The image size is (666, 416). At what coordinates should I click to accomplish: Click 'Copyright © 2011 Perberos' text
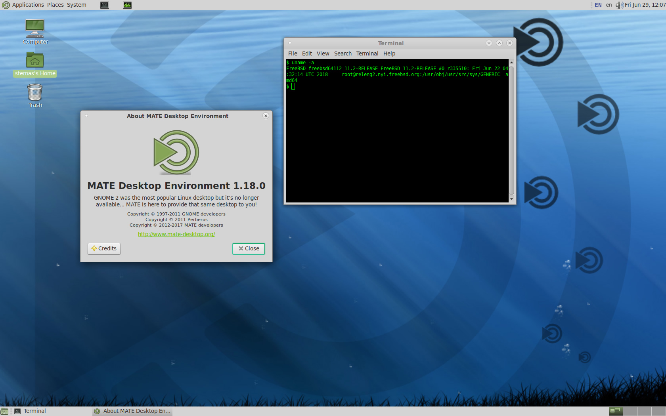point(176,219)
